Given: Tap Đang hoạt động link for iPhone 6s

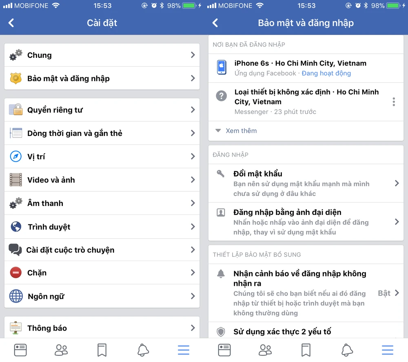Looking at the screenshot, I should pos(326,73).
